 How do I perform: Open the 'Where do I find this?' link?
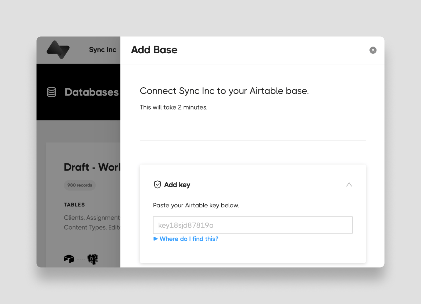pyautogui.click(x=189, y=239)
